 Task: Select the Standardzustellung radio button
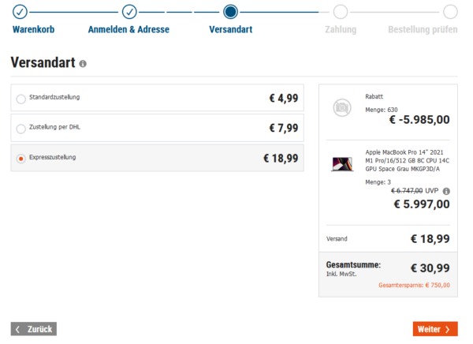pos(20,99)
